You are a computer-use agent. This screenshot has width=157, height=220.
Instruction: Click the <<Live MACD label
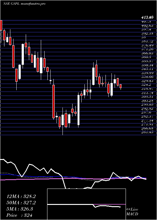pos(132,212)
